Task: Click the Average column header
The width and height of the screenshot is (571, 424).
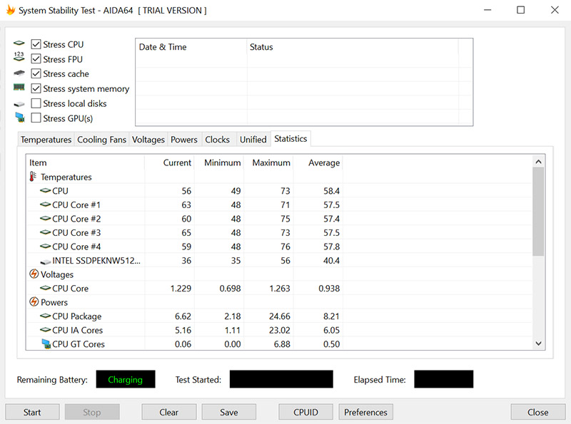Action: click(x=318, y=162)
